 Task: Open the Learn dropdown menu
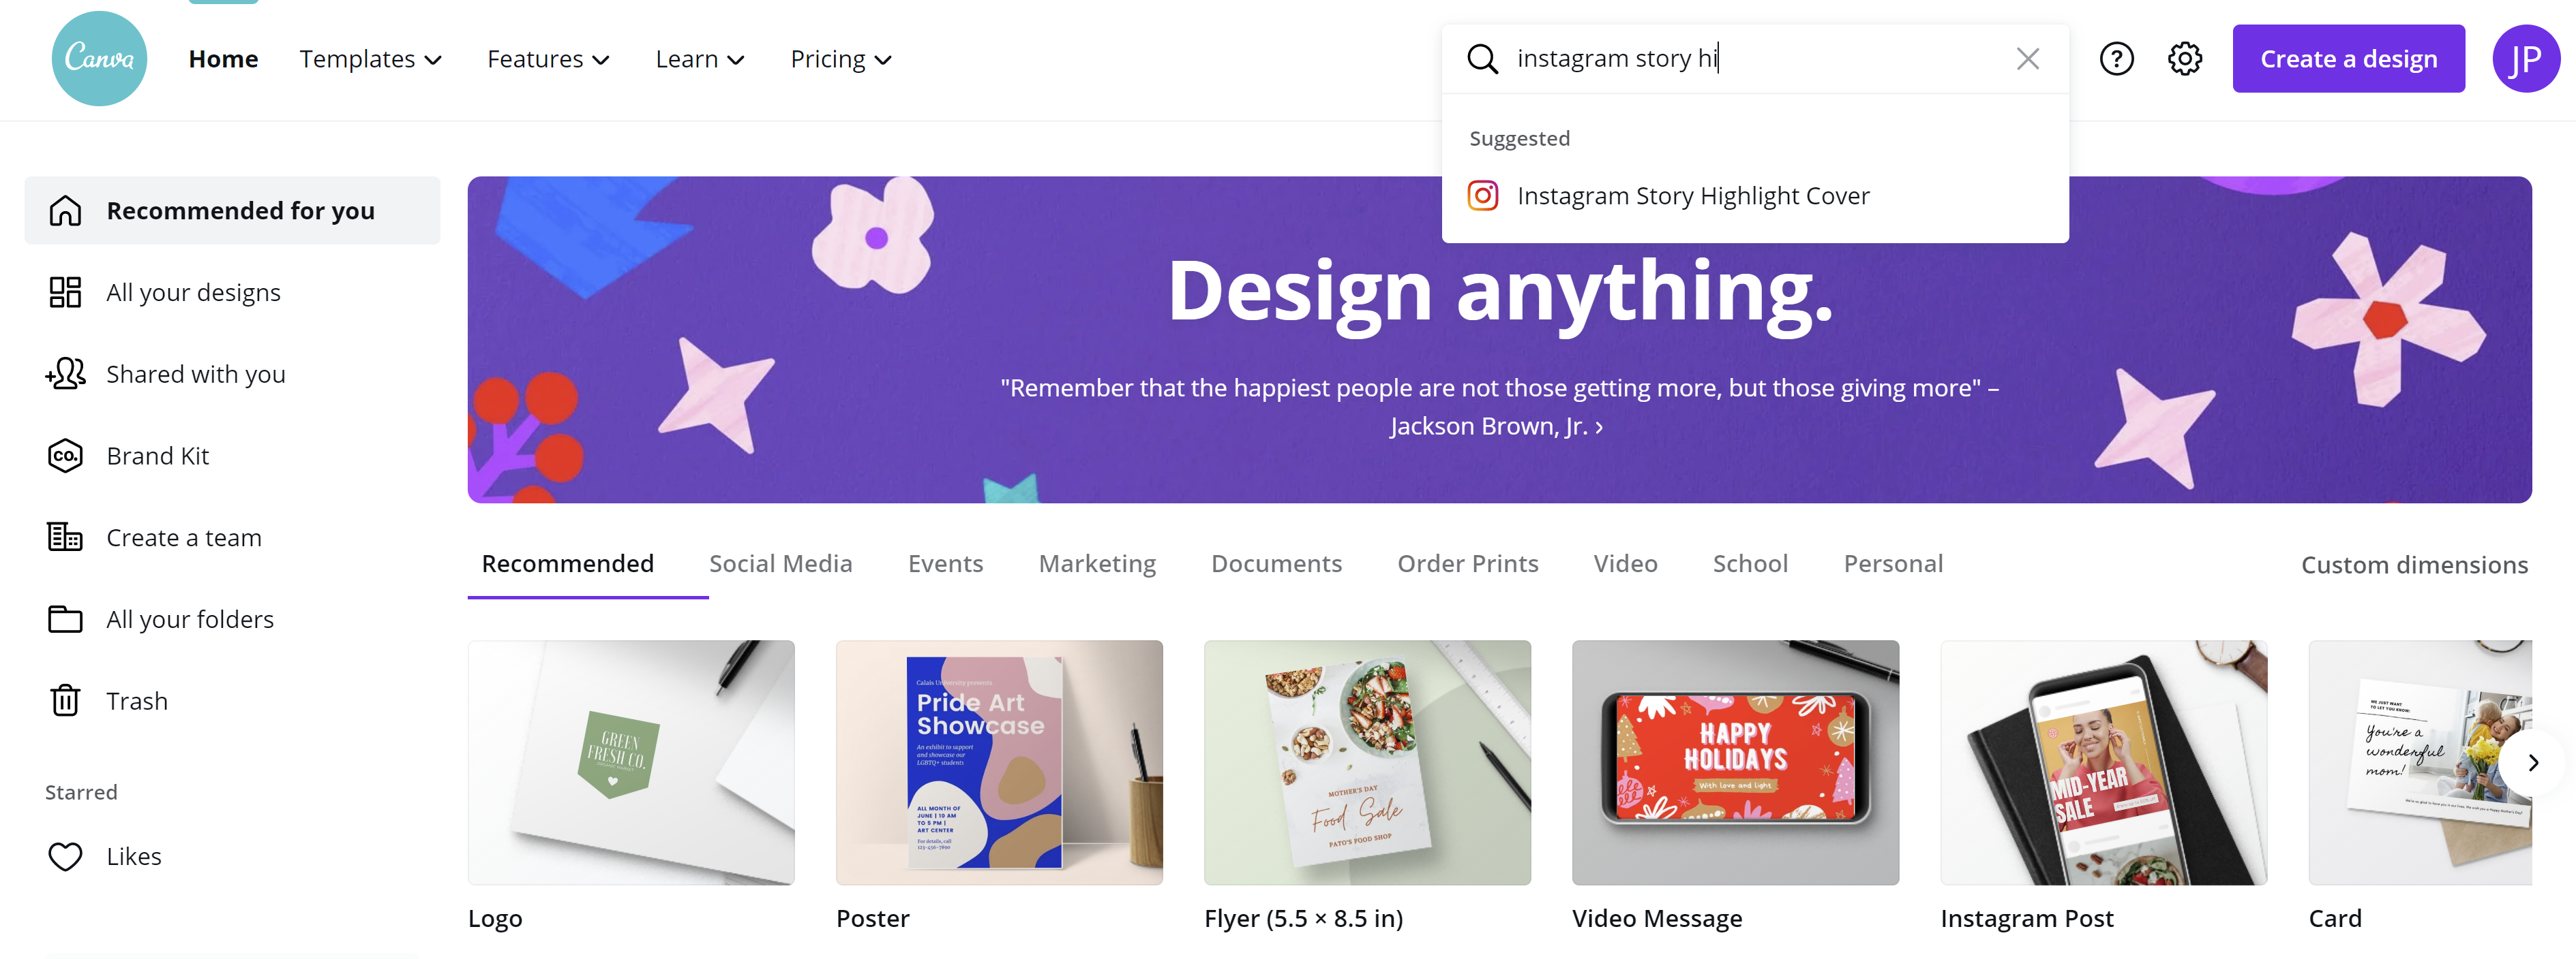(697, 57)
